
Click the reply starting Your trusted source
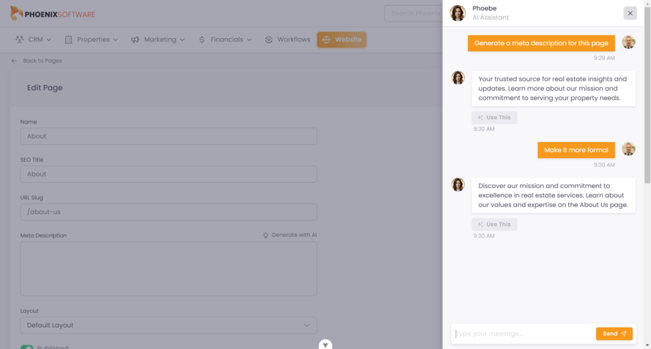pos(553,88)
